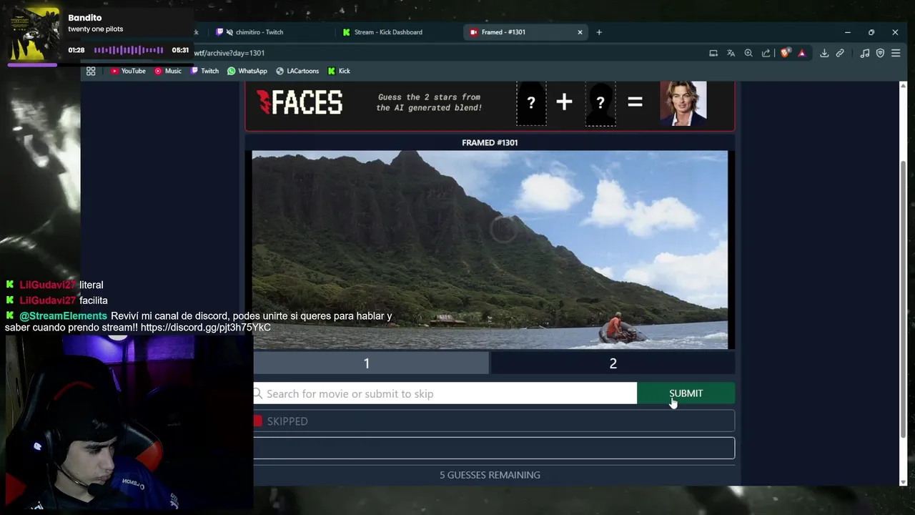Open the apps grid icon in bookmarks bar
Image resolution: width=915 pixels, height=515 pixels.
click(x=91, y=71)
